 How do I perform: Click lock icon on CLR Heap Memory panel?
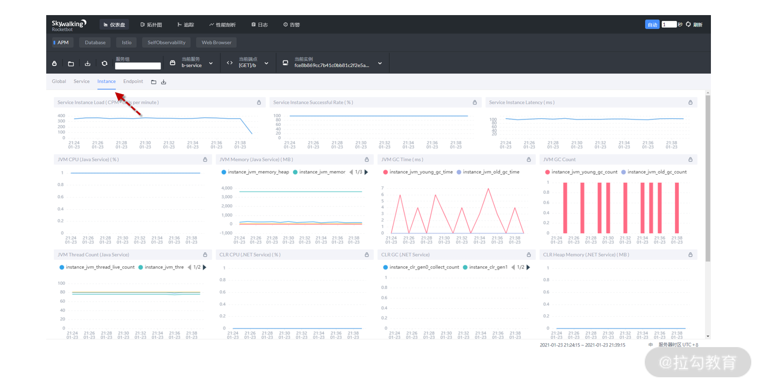(690, 255)
